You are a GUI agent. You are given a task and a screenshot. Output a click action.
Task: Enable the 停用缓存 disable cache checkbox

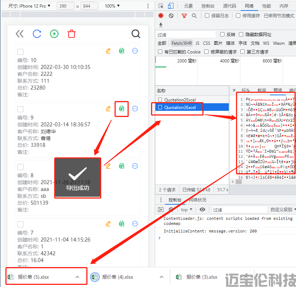tap(238, 16)
